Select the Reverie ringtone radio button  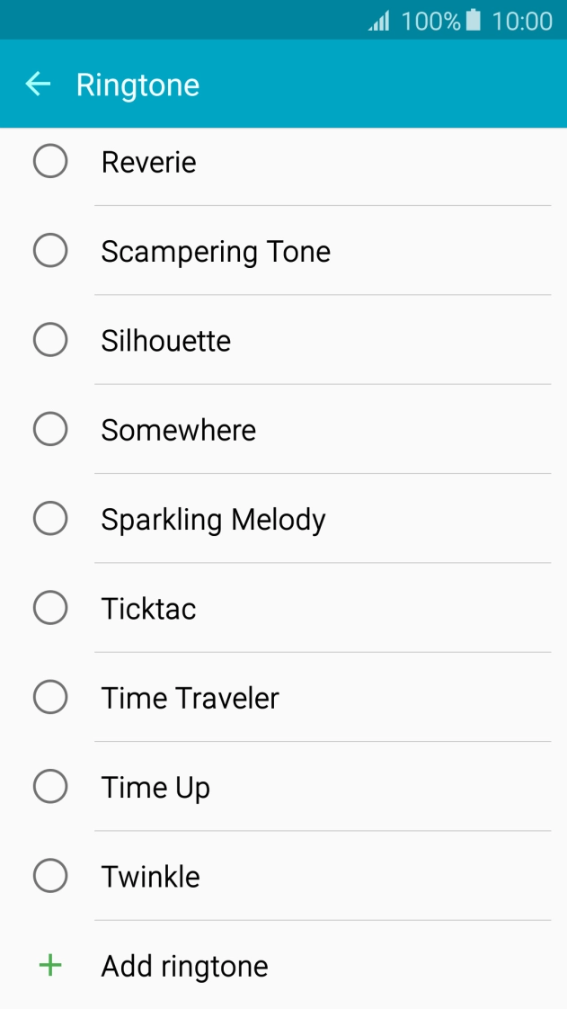[x=50, y=161]
